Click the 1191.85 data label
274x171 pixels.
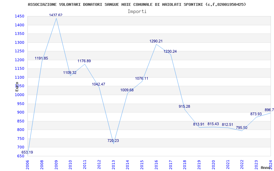pos(41,58)
